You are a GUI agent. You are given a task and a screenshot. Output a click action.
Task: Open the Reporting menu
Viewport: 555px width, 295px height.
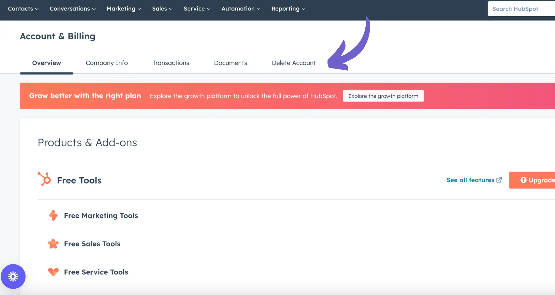[288, 9]
